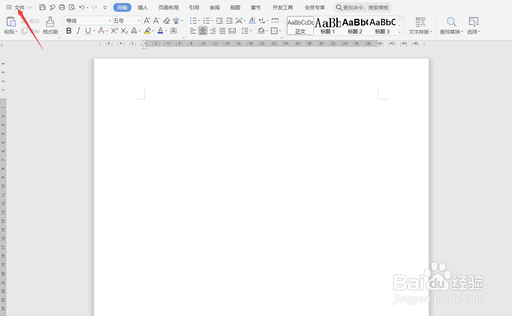Click the character border A icon
Screen dimensions: 512x316
(x=174, y=31)
